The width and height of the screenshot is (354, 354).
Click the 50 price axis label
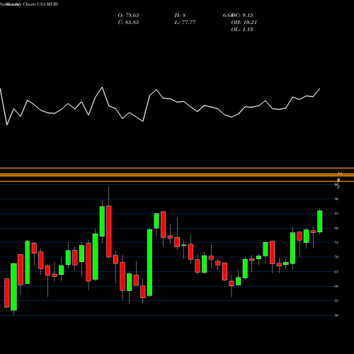point(336,316)
